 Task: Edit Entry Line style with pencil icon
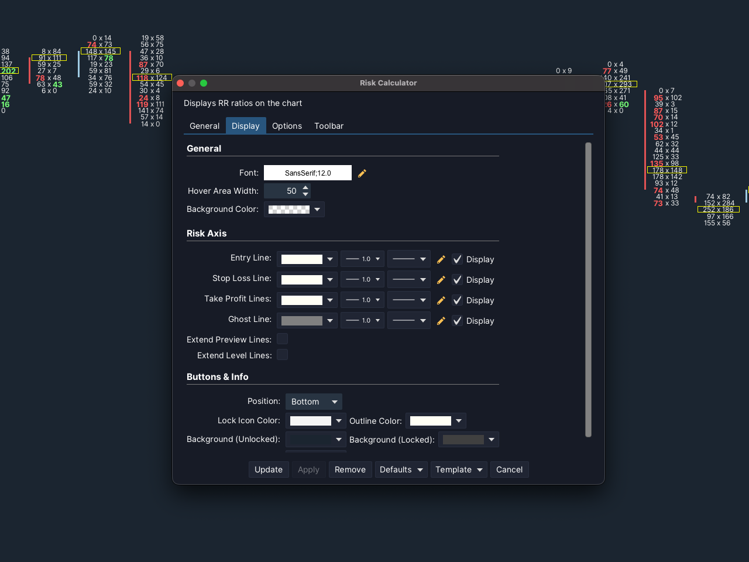point(441,259)
